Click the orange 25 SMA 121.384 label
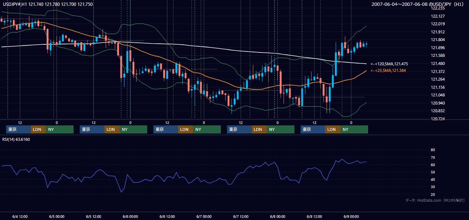The height and width of the screenshot is (220, 469). (x=388, y=70)
